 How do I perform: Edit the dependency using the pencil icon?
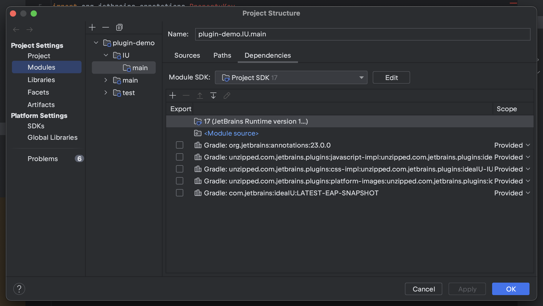(227, 96)
